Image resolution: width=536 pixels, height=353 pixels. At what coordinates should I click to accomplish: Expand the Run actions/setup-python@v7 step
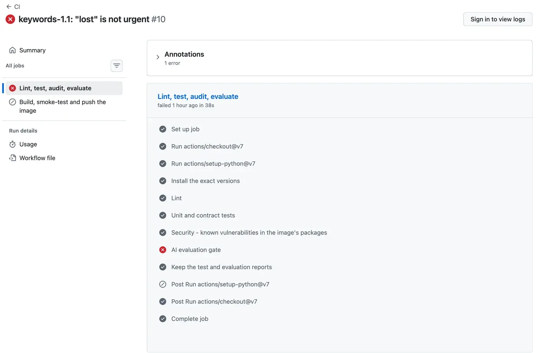213,164
